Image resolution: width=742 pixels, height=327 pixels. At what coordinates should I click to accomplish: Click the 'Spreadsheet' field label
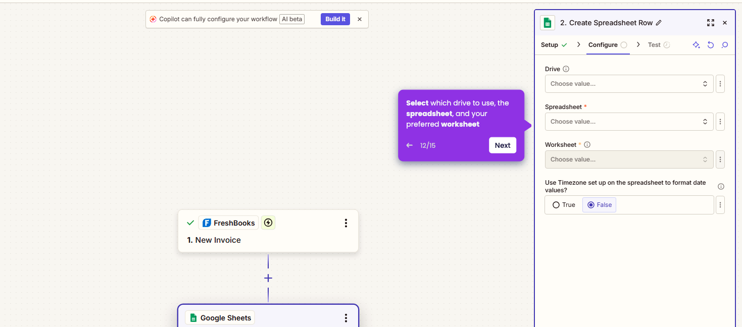[563, 107]
